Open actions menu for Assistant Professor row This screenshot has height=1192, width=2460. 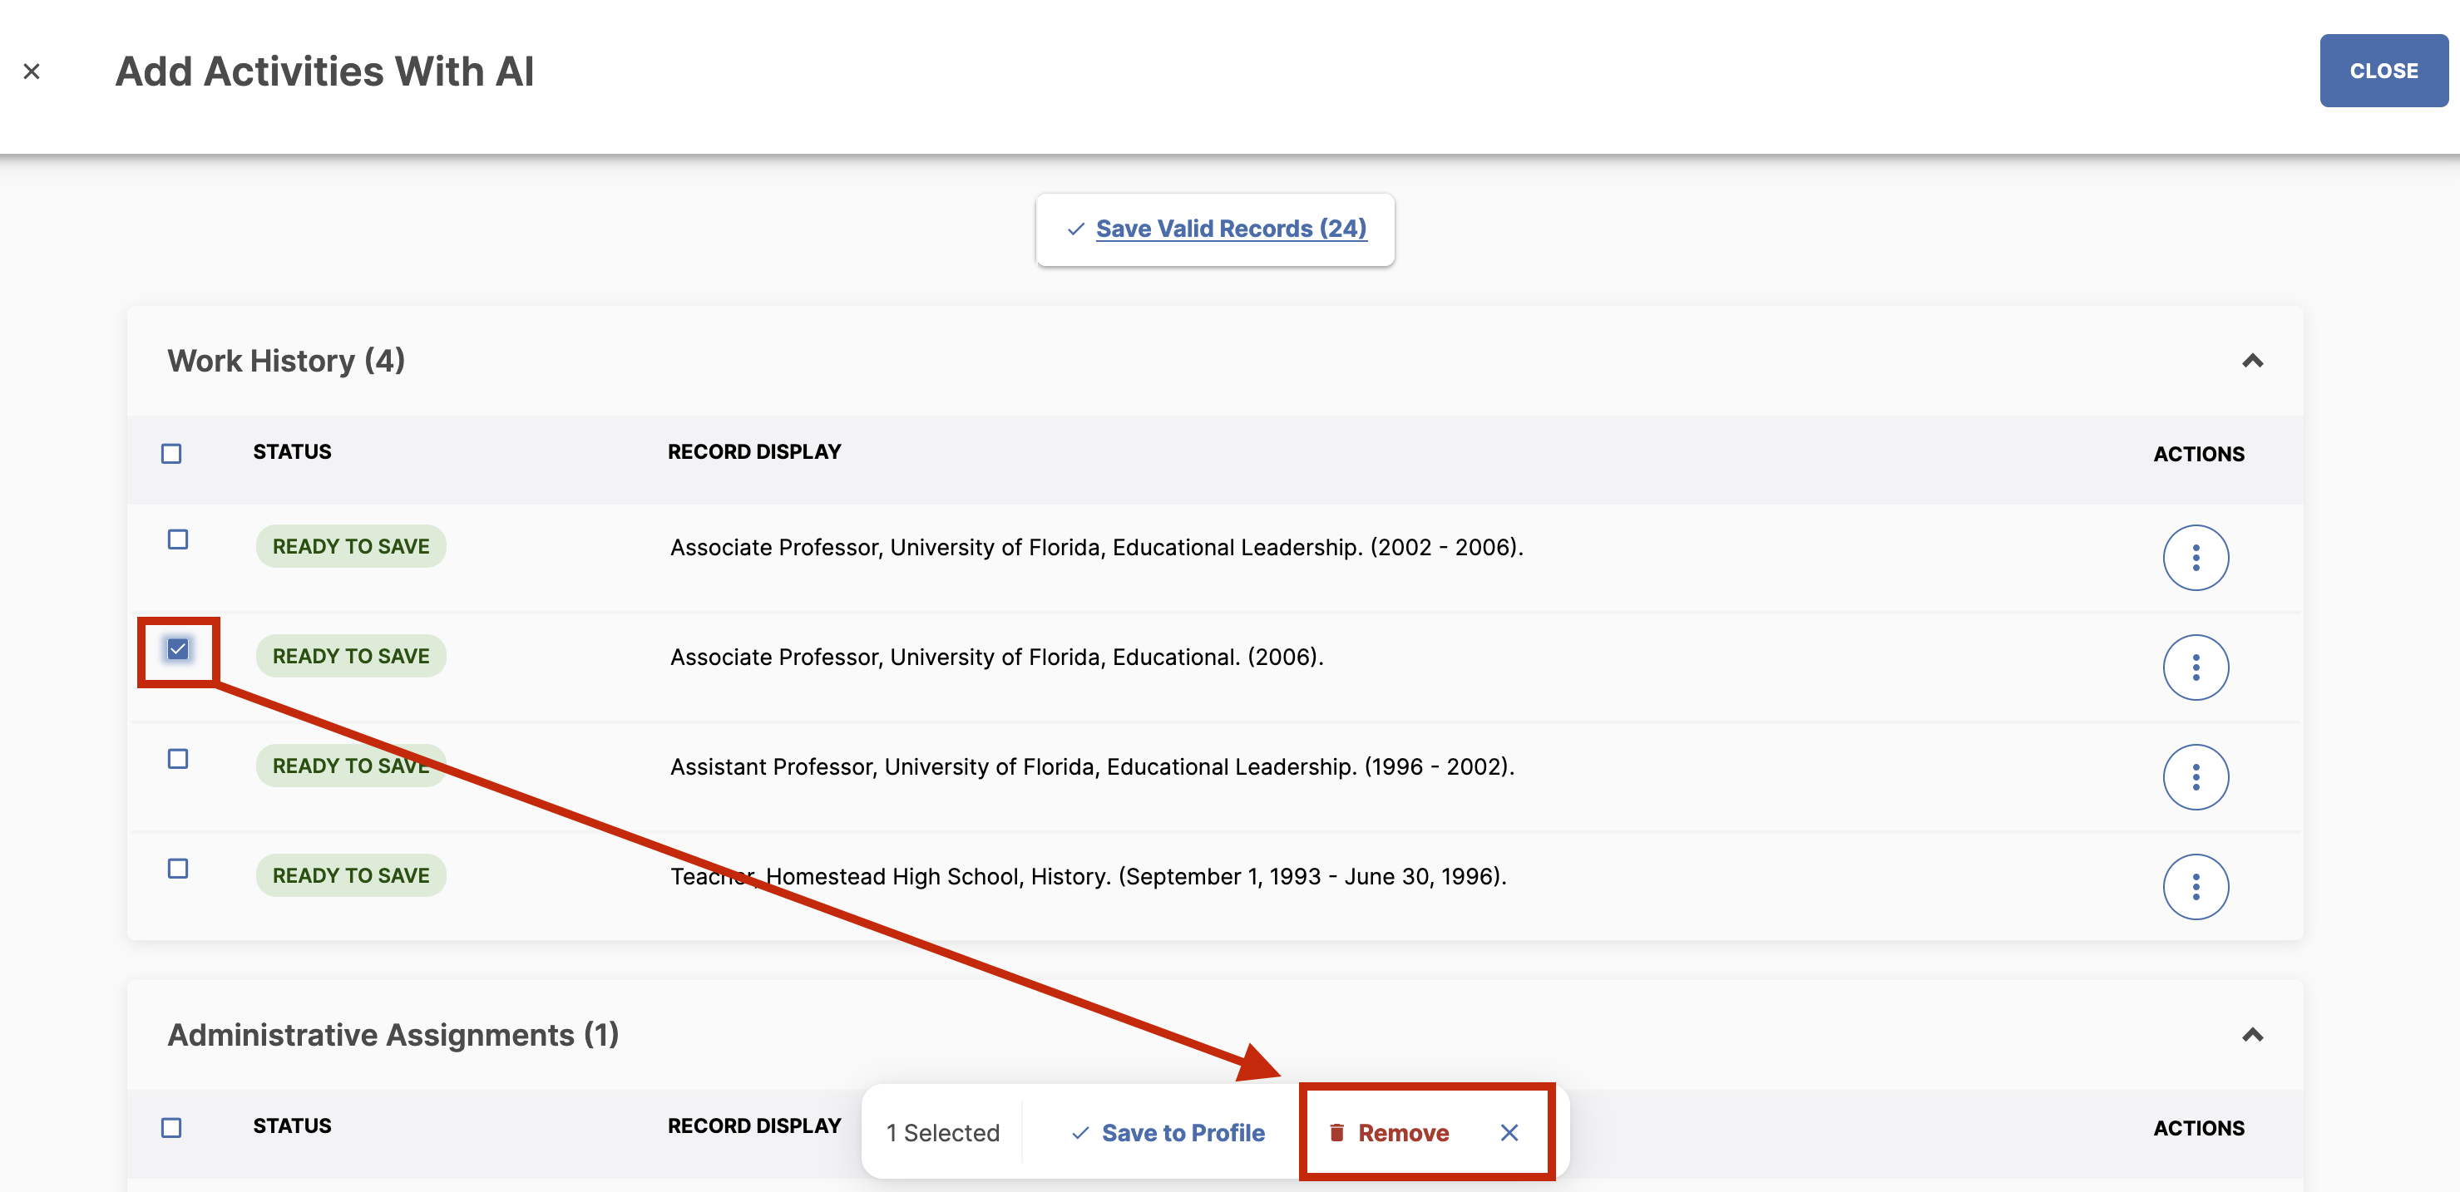(x=2196, y=777)
